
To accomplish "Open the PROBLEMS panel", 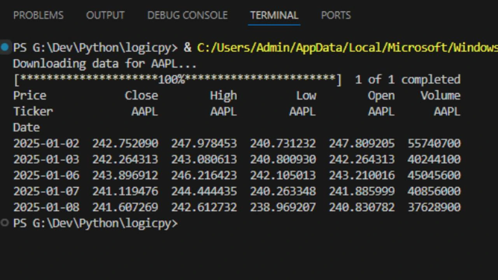I will point(38,15).
